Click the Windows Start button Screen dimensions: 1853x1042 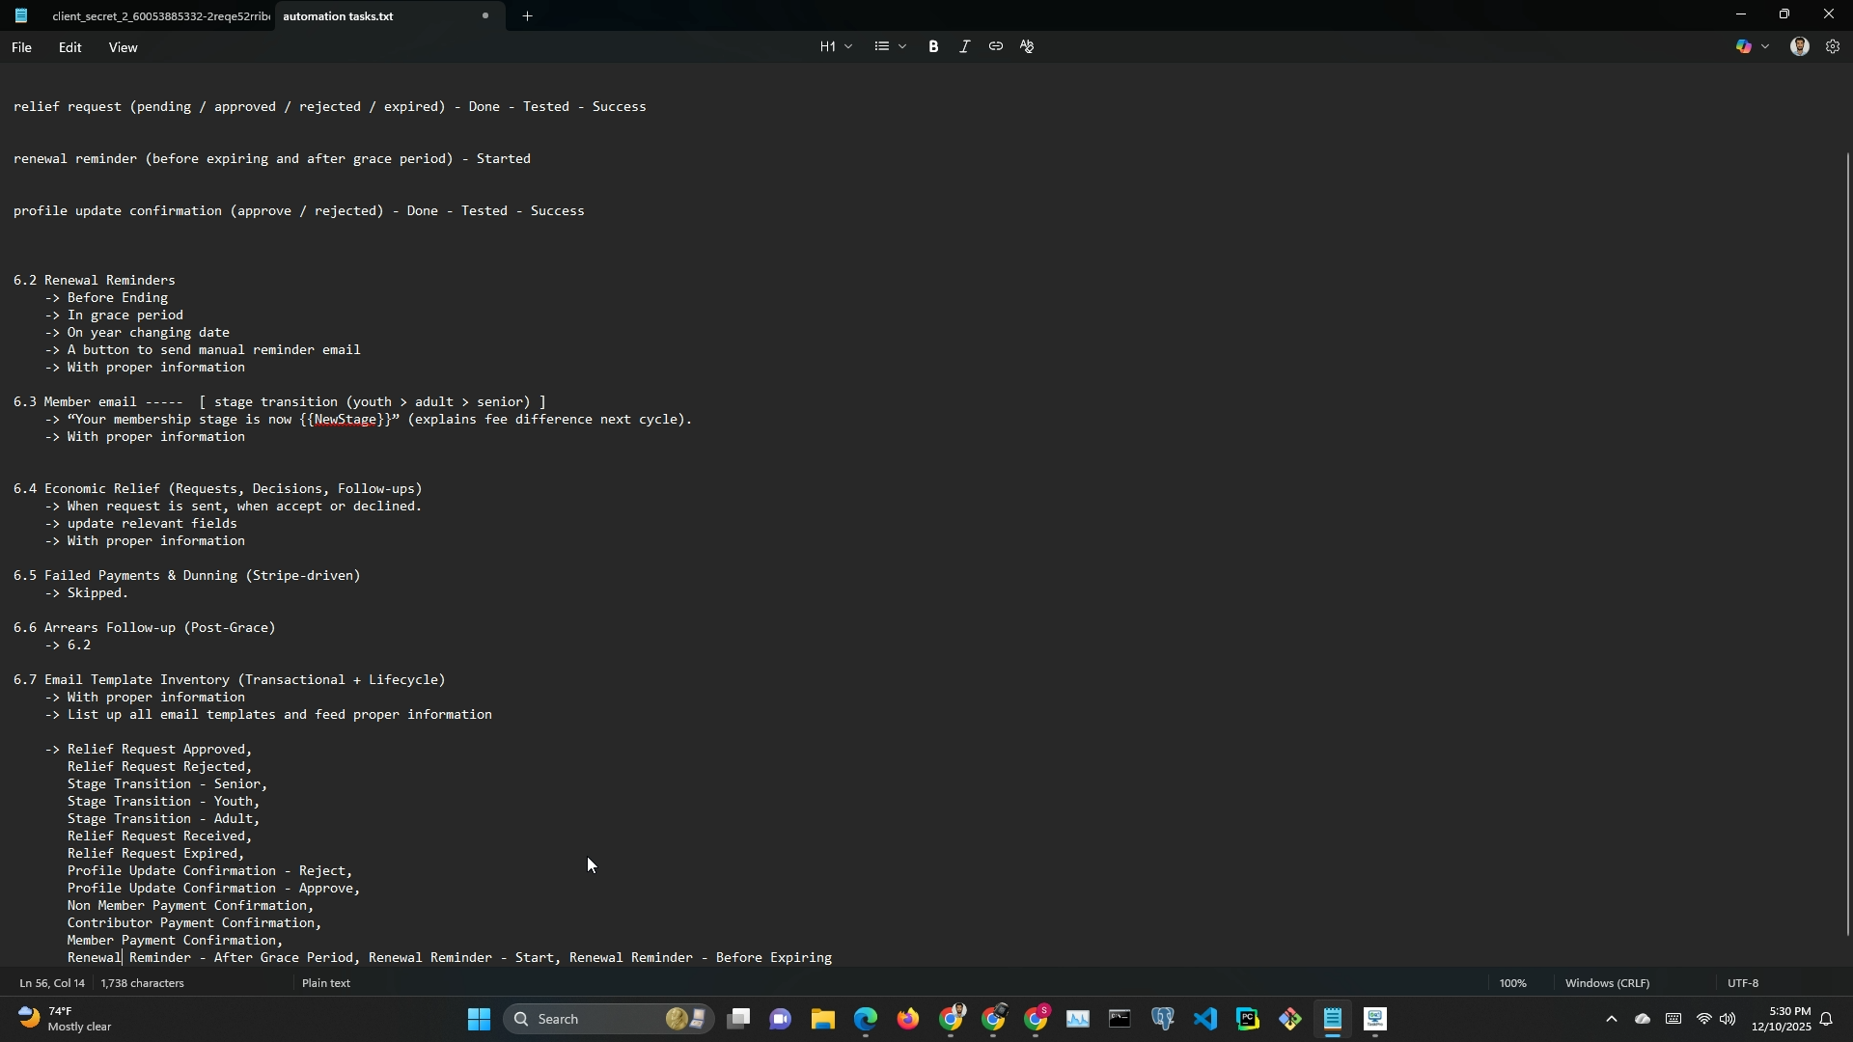pos(479,1020)
